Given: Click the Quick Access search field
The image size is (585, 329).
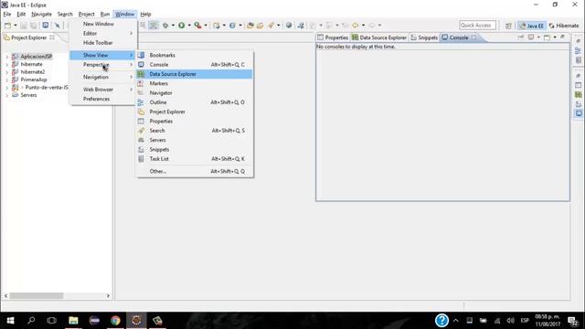Looking at the screenshot, I should 477,26.
